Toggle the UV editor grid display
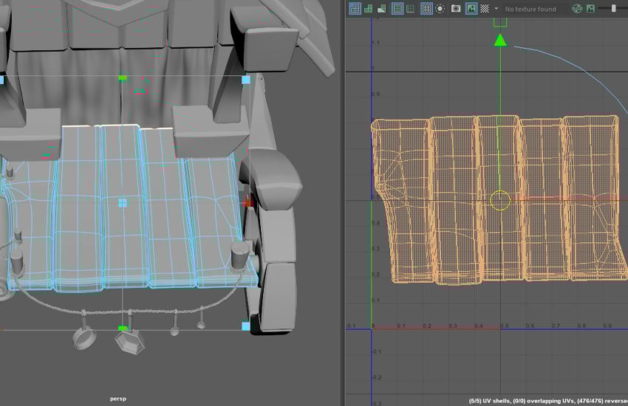 click(426, 9)
